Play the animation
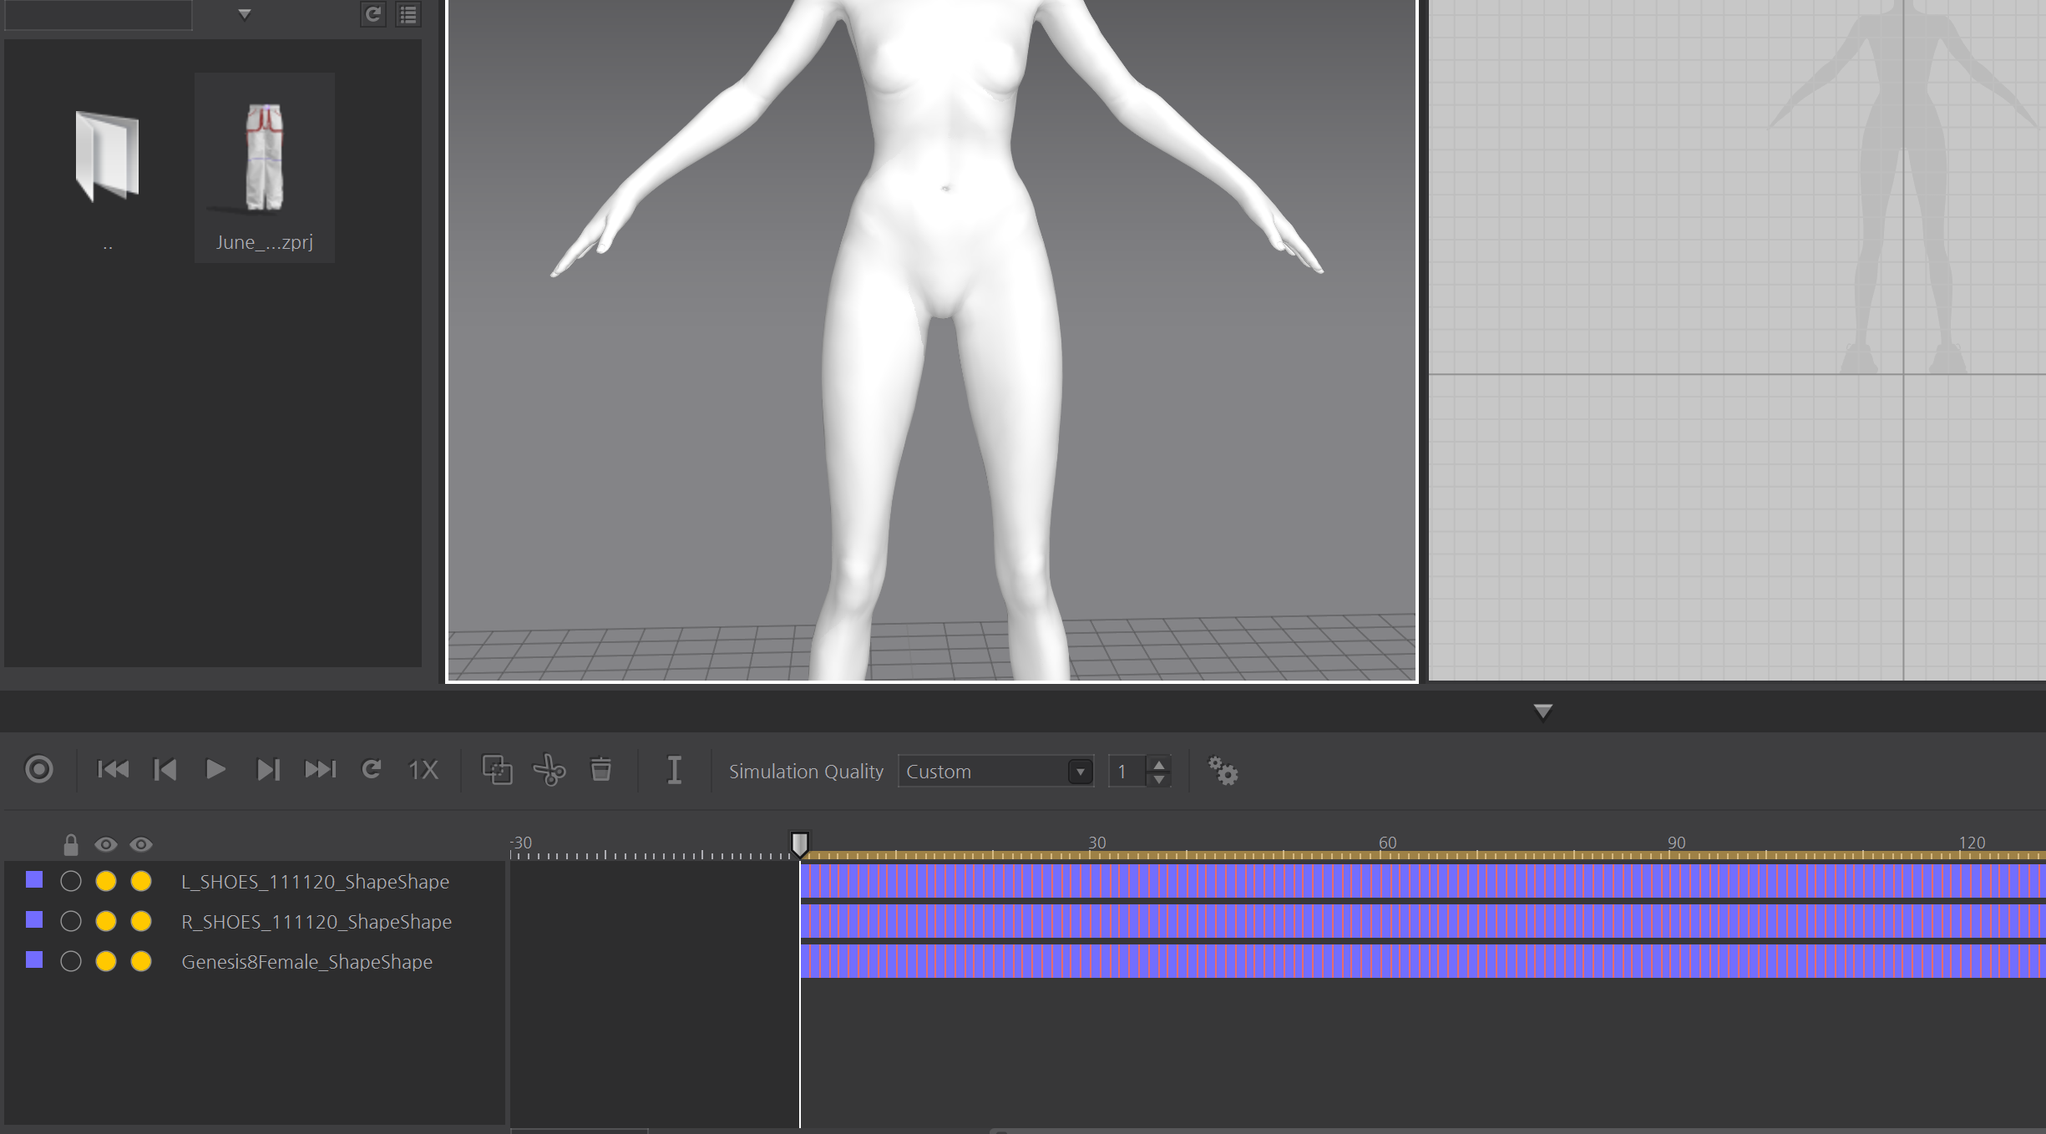Viewport: 2046px width, 1134px height. [x=215, y=769]
